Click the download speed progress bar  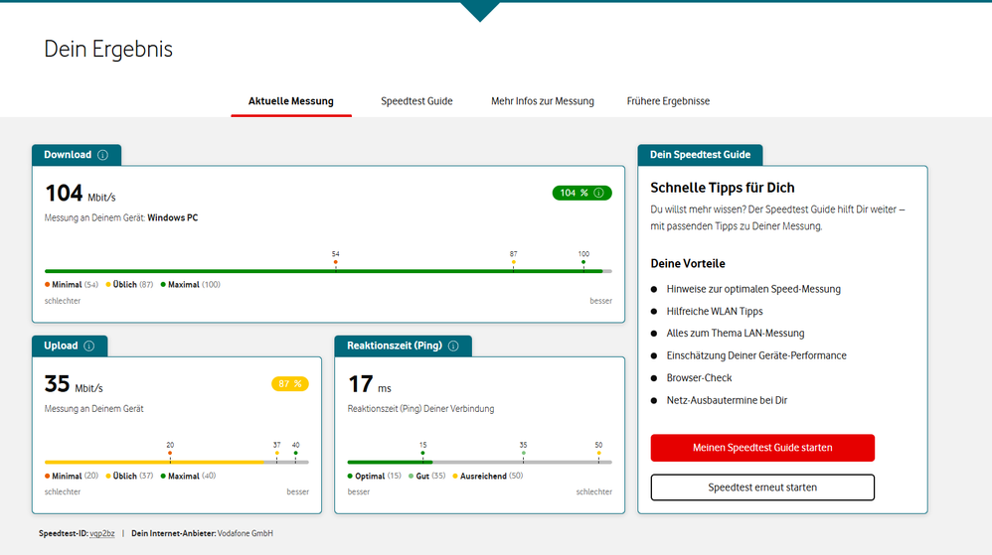328,271
